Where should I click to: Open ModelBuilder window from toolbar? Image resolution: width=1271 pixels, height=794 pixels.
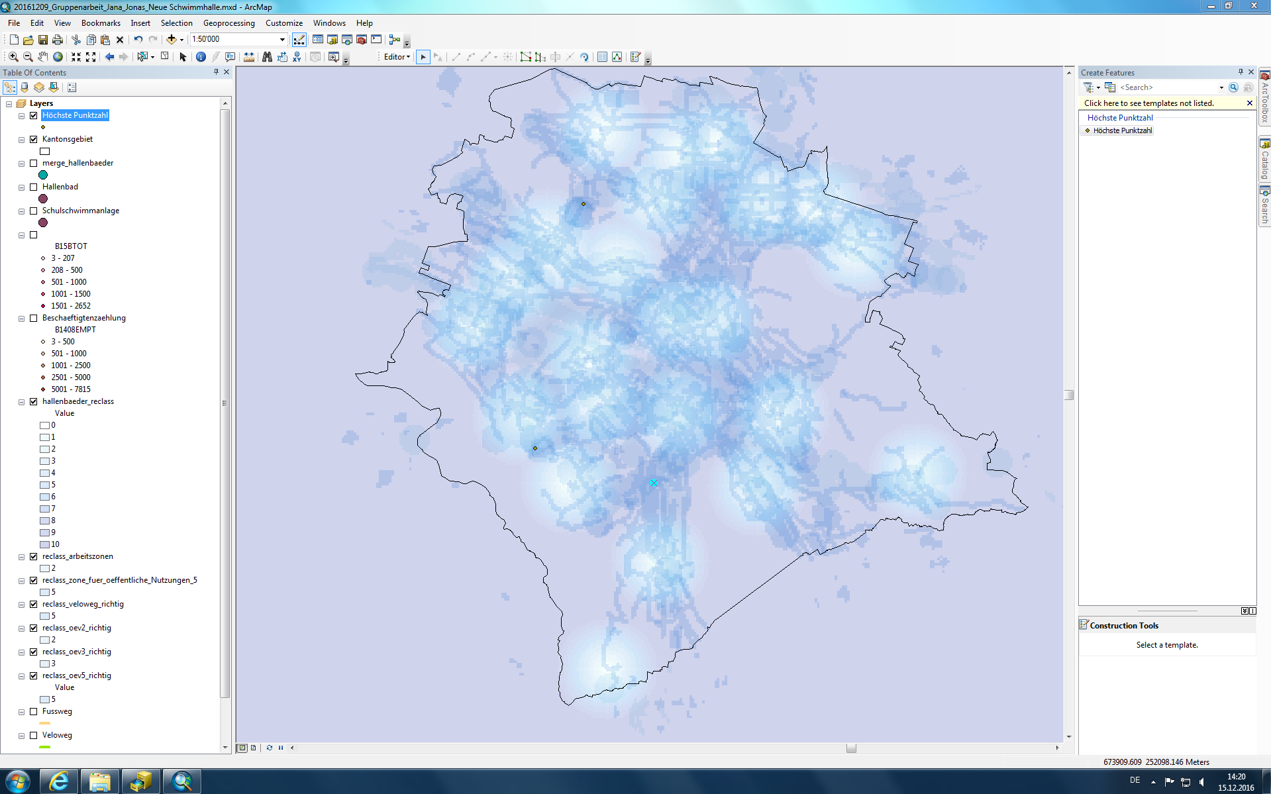[x=395, y=40]
